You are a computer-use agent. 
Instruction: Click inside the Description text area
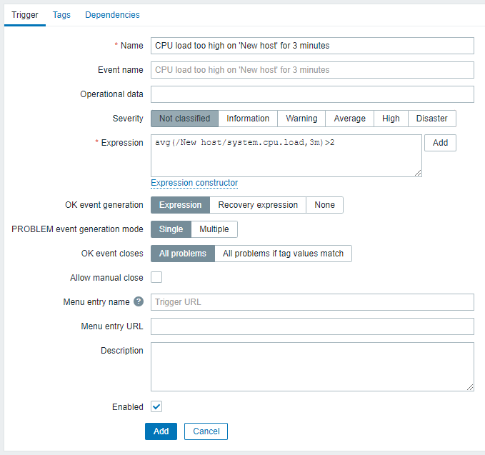pos(312,366)
